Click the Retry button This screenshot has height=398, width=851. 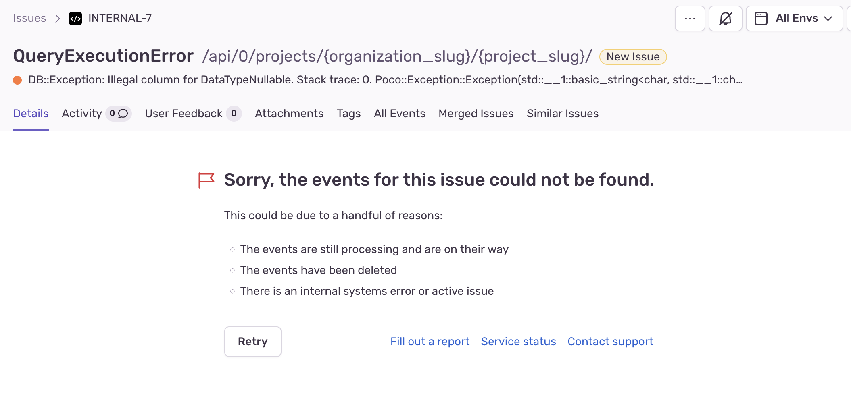pyautogui.click(x=252, y=341)
